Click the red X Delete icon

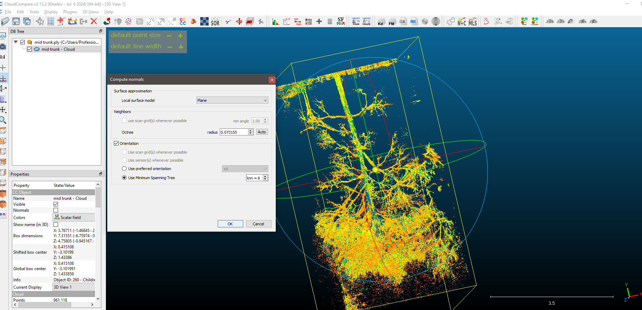94,22
